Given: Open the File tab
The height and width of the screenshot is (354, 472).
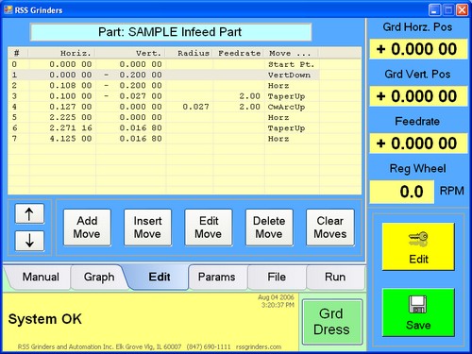Looking at the screenshot, I should (x=277, y=277).
